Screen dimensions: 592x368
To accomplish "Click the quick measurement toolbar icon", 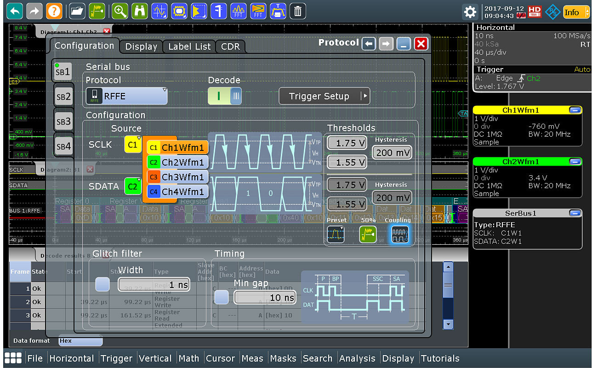I will click(x=218, y=11).
